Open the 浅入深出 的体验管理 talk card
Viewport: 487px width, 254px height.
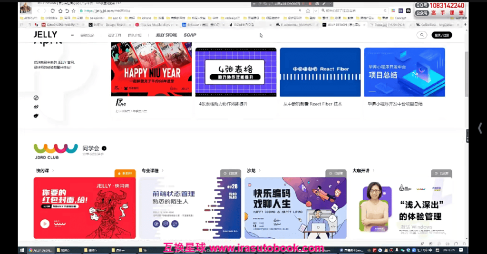(402, 208)
